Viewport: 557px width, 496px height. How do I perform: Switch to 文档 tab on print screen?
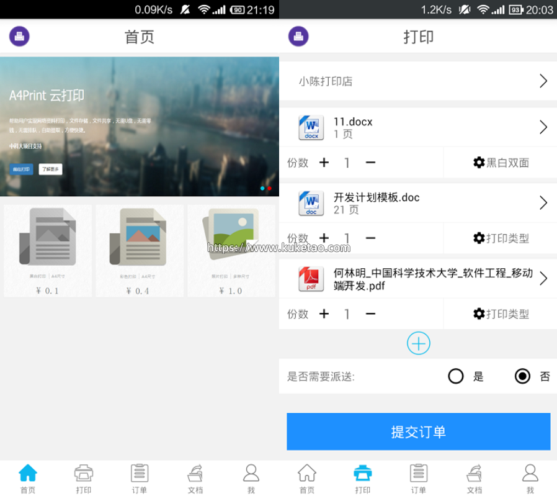[475, 479]
